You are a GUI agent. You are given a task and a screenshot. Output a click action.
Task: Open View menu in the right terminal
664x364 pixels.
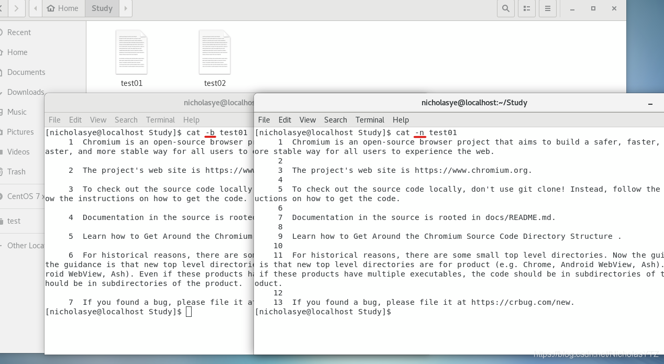(x=307, y=120)
